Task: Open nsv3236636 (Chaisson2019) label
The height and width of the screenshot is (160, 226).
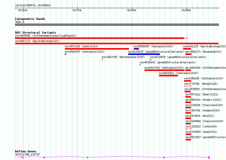Action: coord(204,105)
